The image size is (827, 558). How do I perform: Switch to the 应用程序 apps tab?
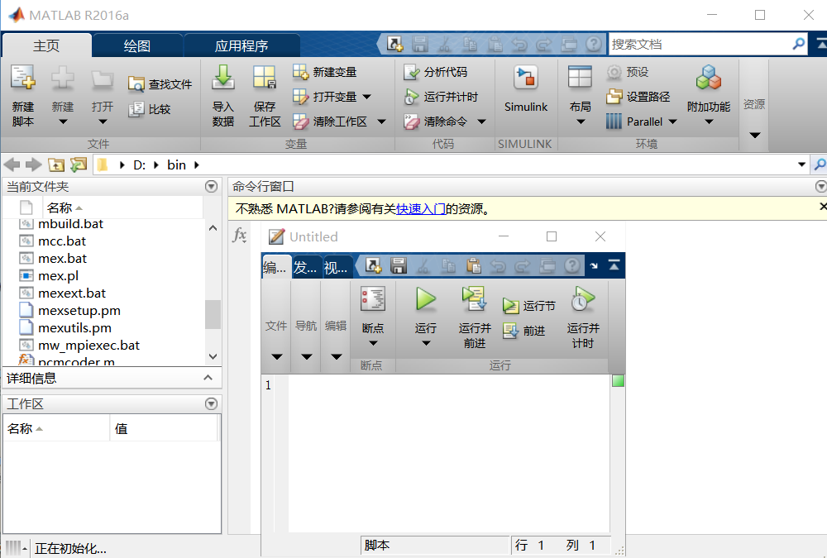(241, 45)
